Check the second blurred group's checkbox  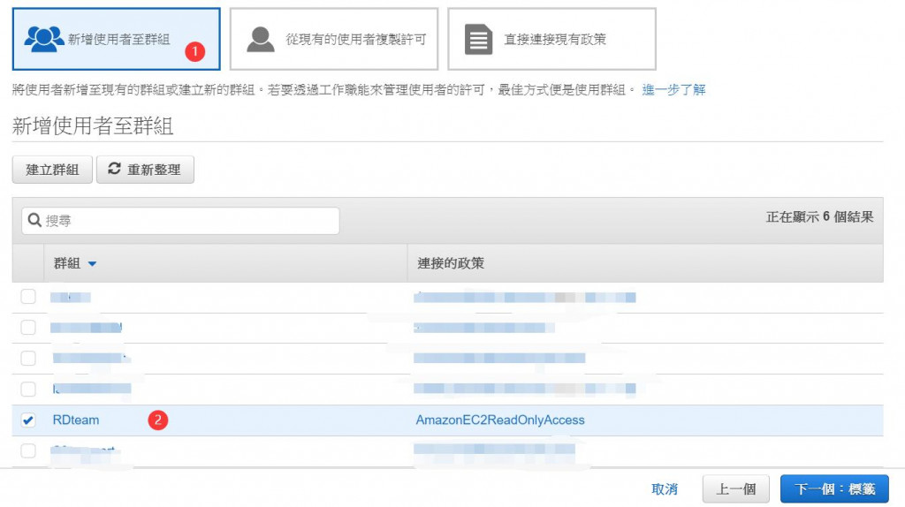tap(28, 328)
